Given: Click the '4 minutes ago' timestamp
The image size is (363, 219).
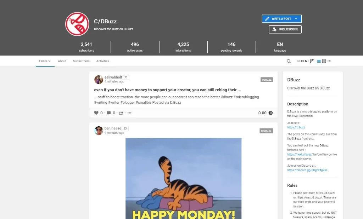Looking at the screenshot, I should (x=114, y=81).
